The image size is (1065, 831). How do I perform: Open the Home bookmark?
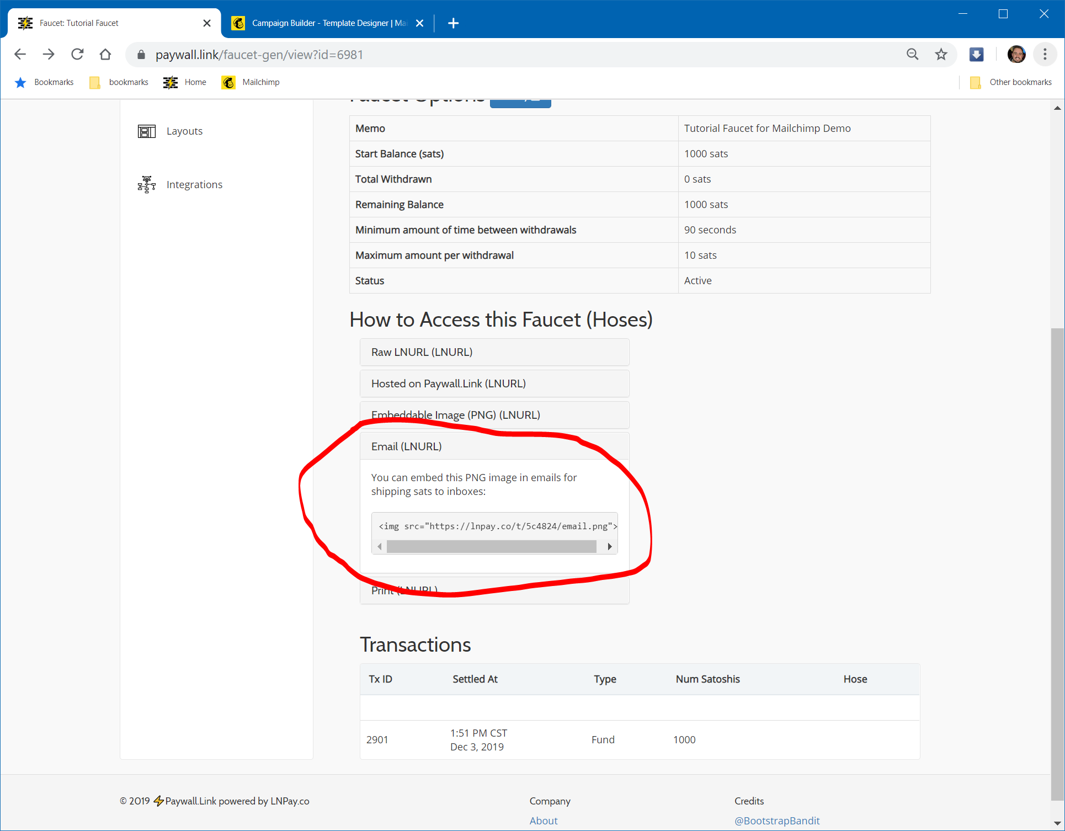coord(185,82)
